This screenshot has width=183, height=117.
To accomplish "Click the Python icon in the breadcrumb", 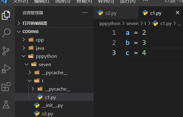I will pos(155,23).
